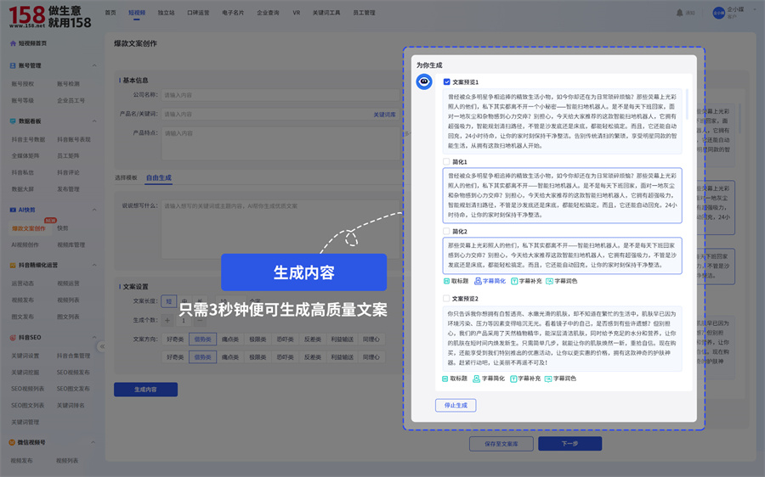Image resolution: width=765 pixels, height=477 pixels.
Task: Collapse the 数据看板 sidebar section
Action: coord(94,121)
